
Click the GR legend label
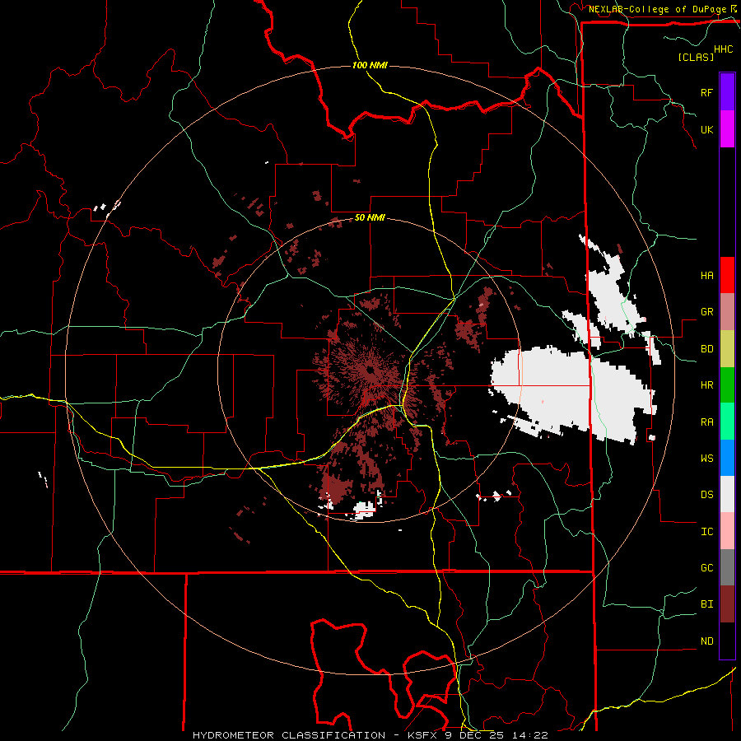[x=706, y=312]
